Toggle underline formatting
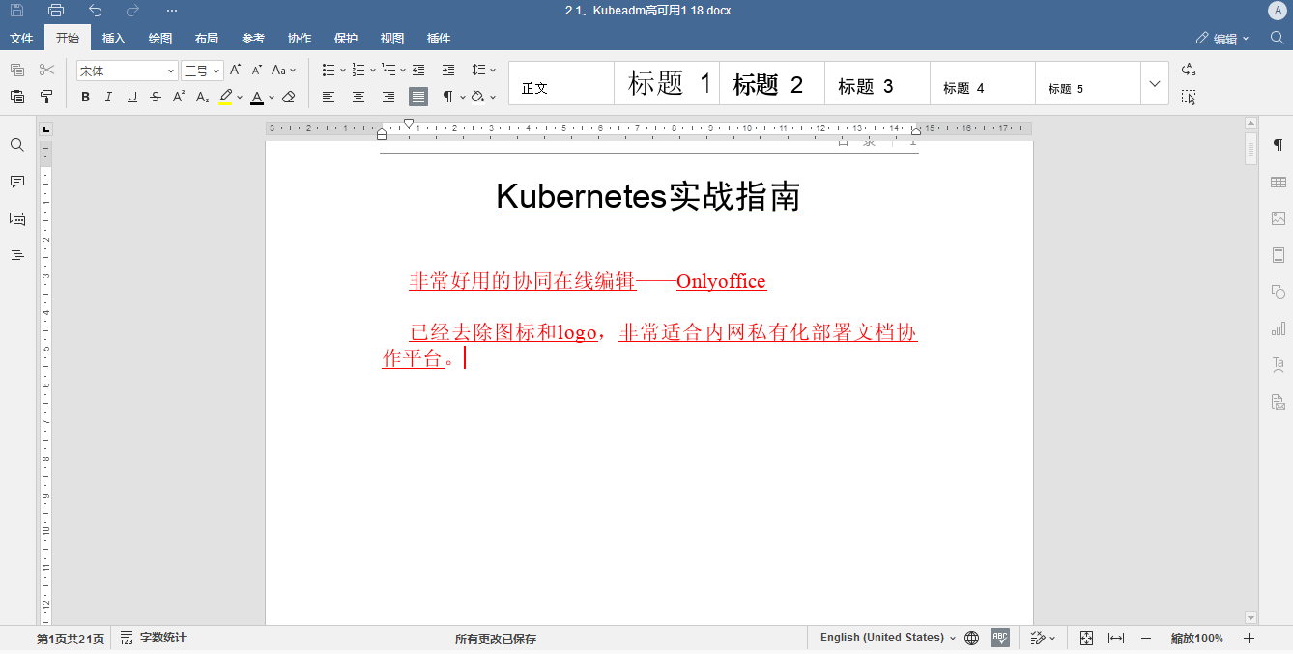1293x654 pixels. (132, 97)
